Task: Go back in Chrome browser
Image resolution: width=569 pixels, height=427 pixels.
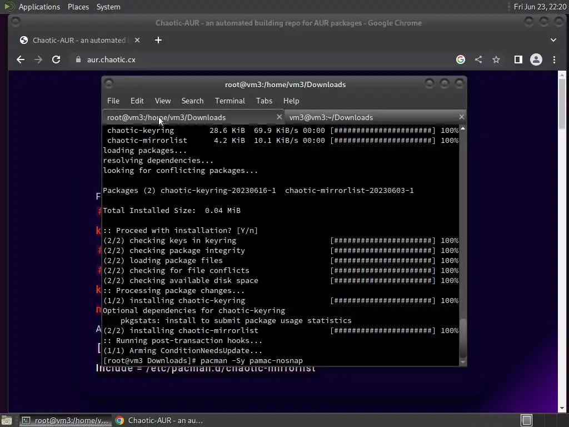Action: 21,59
